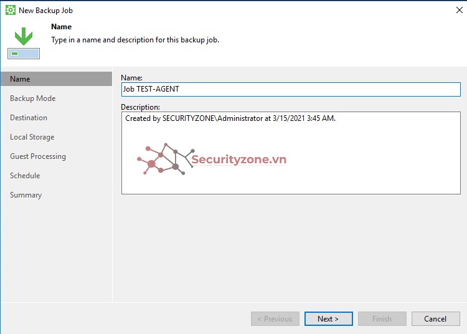
Task: Click the Veeam gear icon in title bar
Action: point(11,10)
